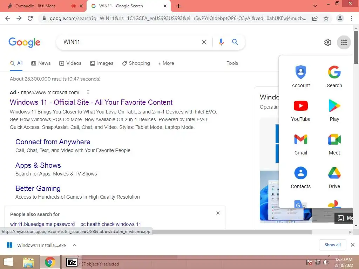This screenshot has width=359, height=269.
Task: Select the All results tab
Action: (16, 63)
